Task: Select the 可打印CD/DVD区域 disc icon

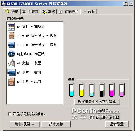Action: tap(11, 54)
